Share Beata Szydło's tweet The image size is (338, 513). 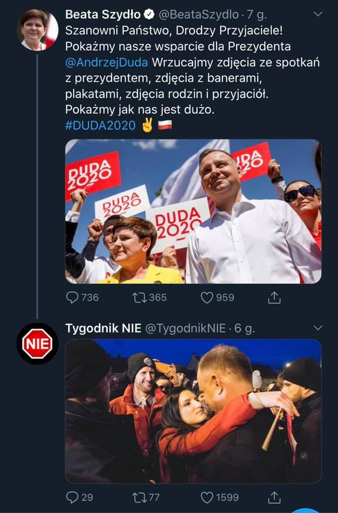click(274, 298)
